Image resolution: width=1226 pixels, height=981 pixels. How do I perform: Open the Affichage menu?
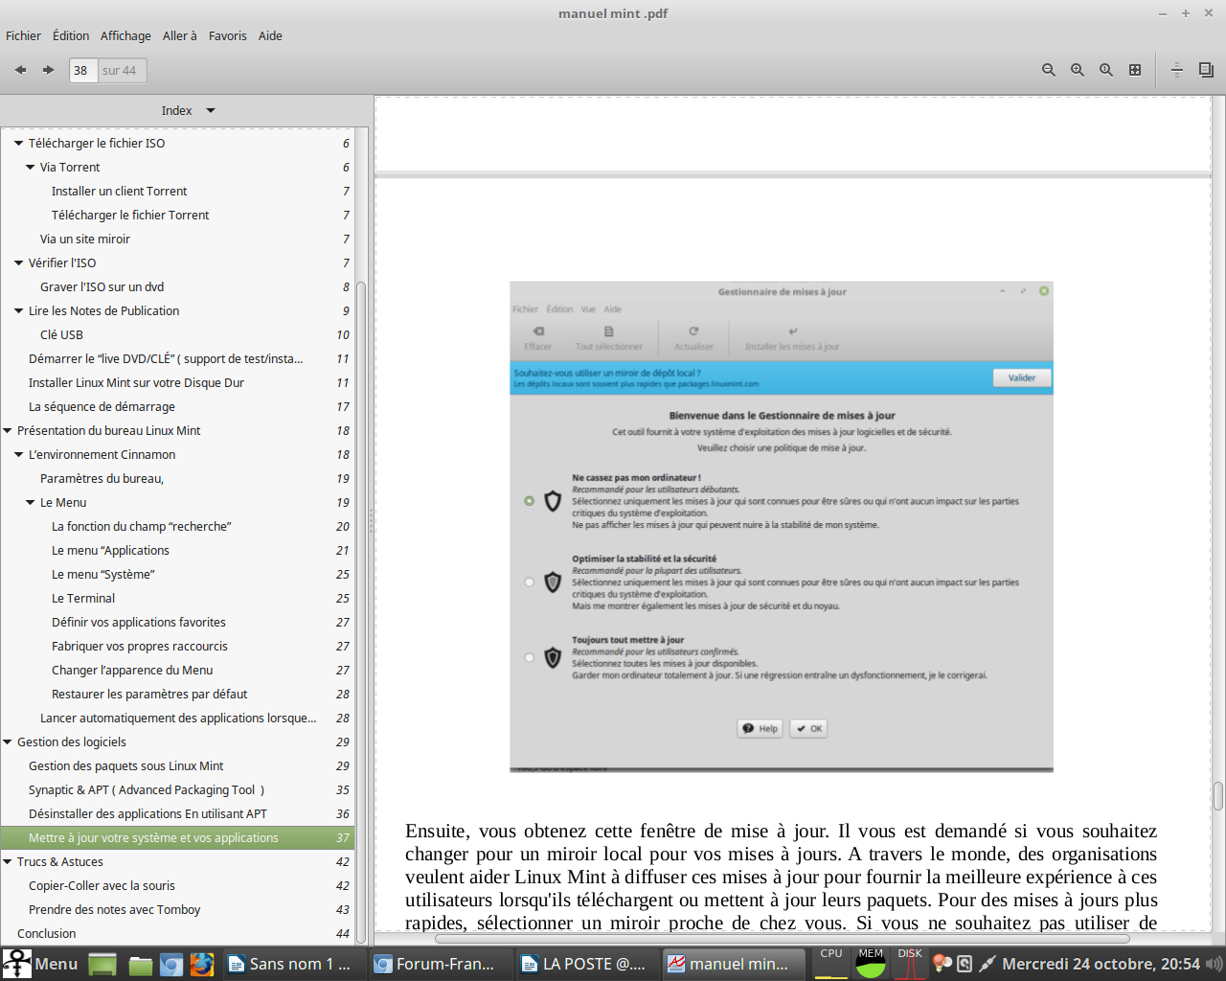tap(125, 35)
